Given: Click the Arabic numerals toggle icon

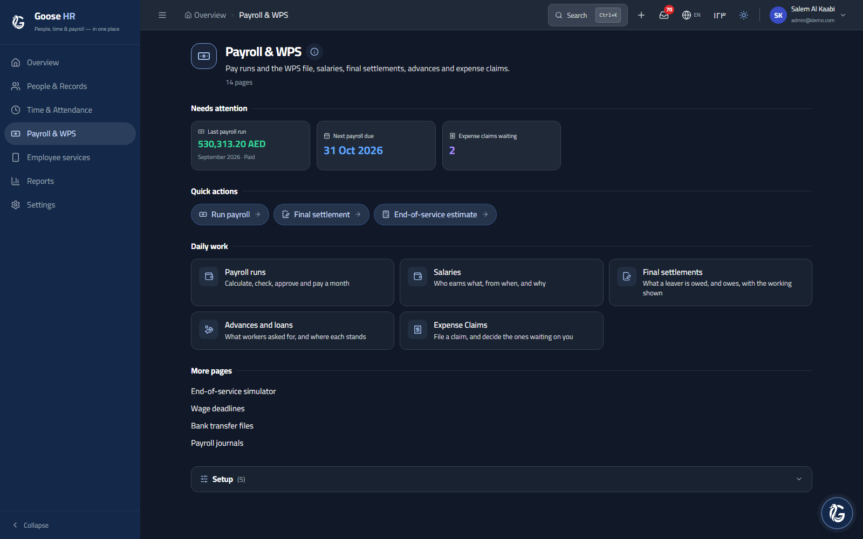Looking at the screenshot, I should pyautogui.click(x=720, y=15).
